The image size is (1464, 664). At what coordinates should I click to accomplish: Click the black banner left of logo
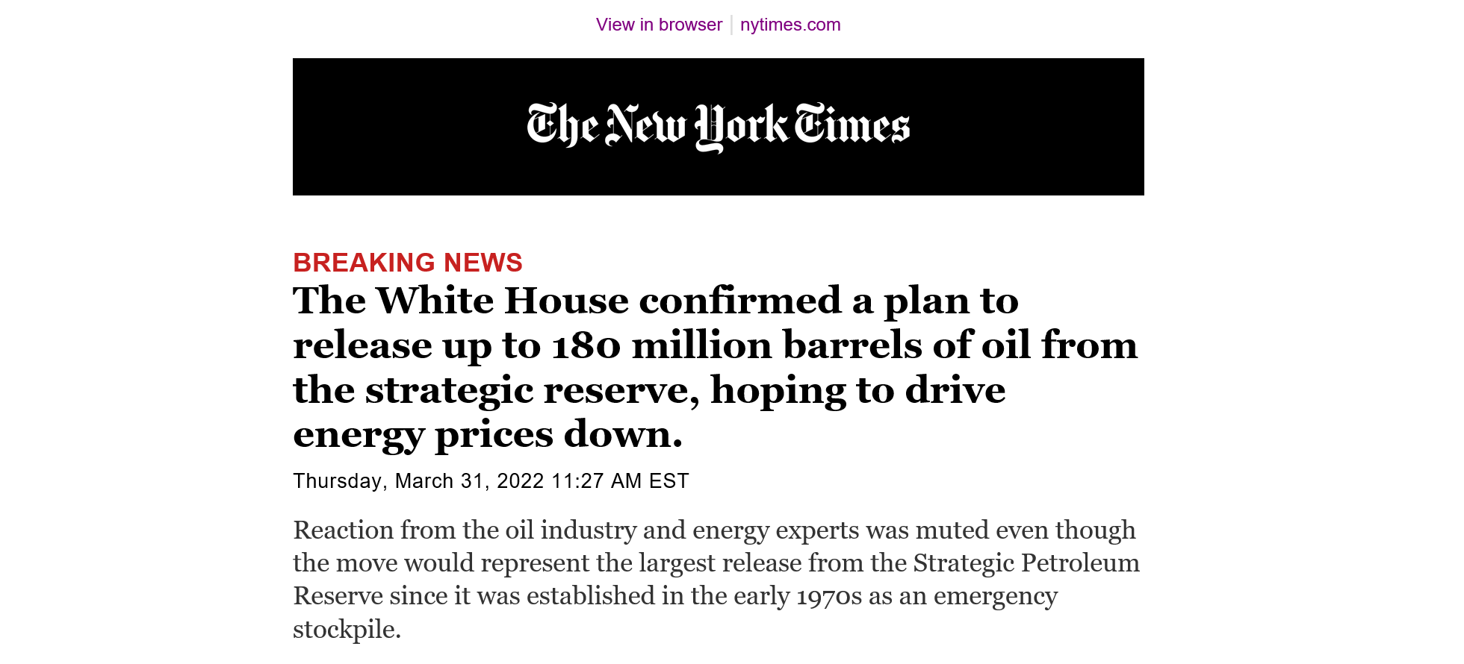click(409, 127)
